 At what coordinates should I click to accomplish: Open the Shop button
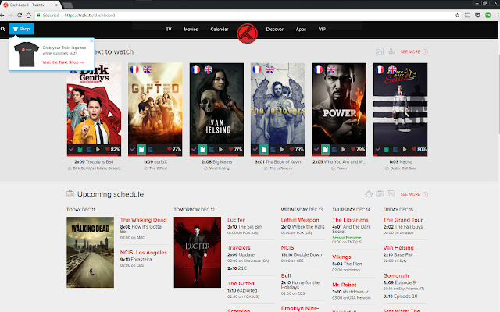[21, 29]
